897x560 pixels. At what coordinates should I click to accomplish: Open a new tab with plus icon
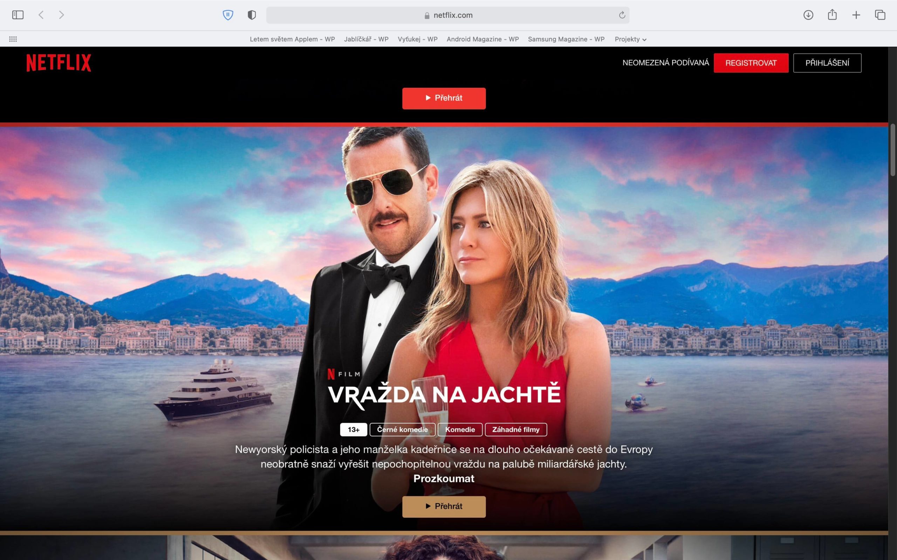click(856, 15)
